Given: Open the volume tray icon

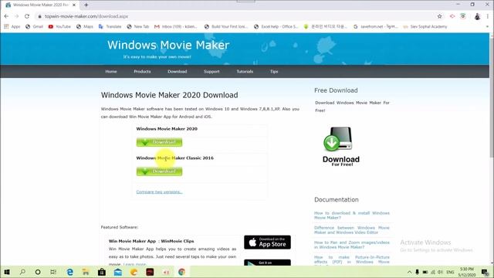Looking at the screenshot, I should click(441, 272).
